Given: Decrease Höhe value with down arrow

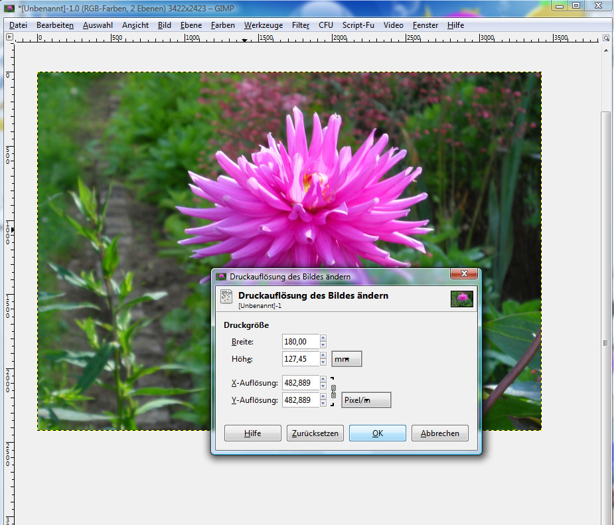Looking at the screenshot, I should (323, 362).
